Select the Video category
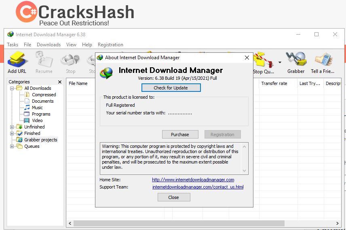Viewport: 346px width, 230px height. pyautogui.click(x=37, y=120)
